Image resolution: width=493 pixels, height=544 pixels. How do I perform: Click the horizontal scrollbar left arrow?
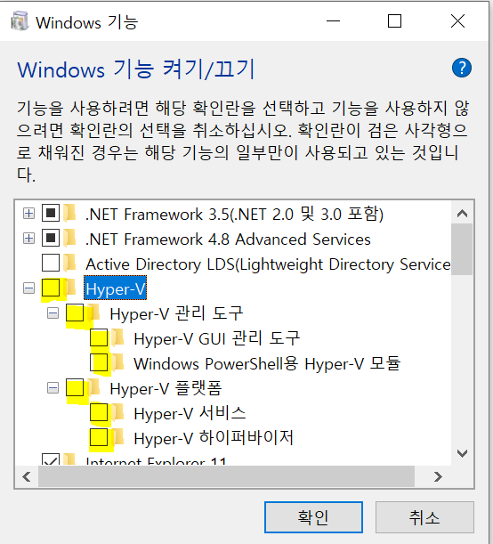[27, 476]
